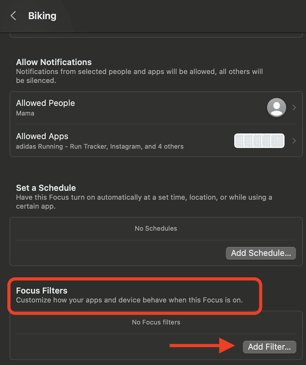Click the Customize how your apps behave description
306x365 pixels.
(129, 300)
